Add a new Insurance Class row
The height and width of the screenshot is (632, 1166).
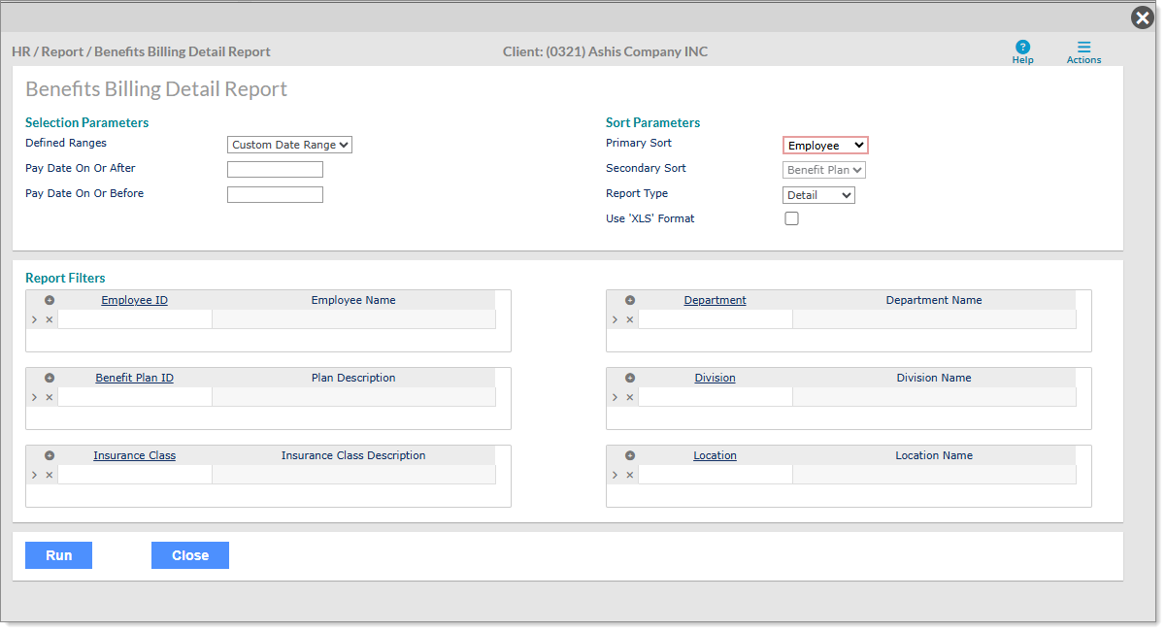[50, 455]
